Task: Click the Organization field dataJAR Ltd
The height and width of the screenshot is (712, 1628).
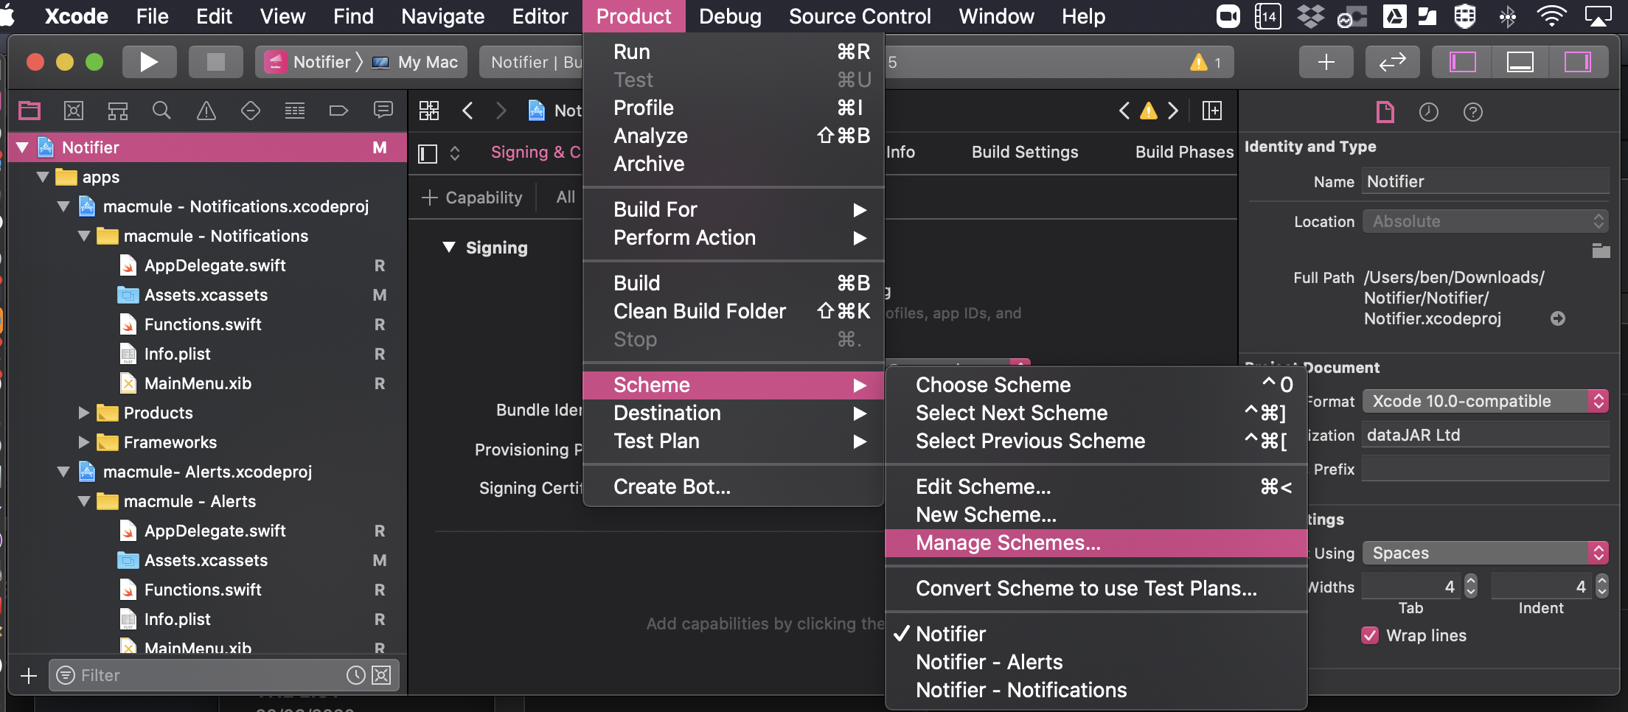Action: [1485, 435]
